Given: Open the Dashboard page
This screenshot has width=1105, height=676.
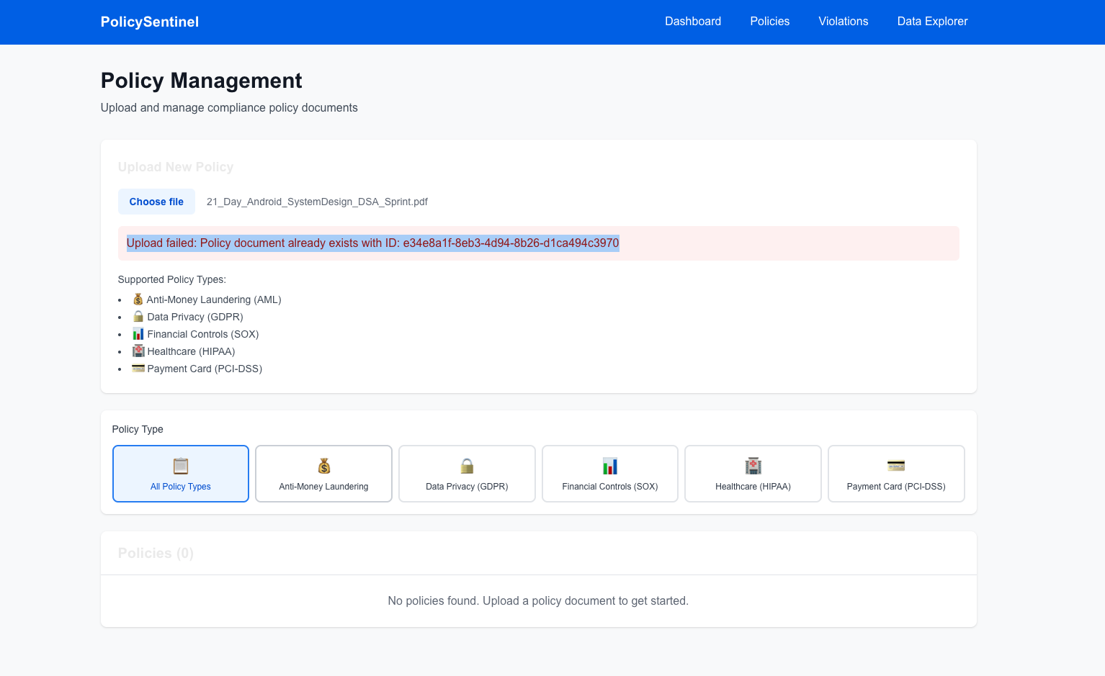Looking at the screenshot, I should 693,22.
